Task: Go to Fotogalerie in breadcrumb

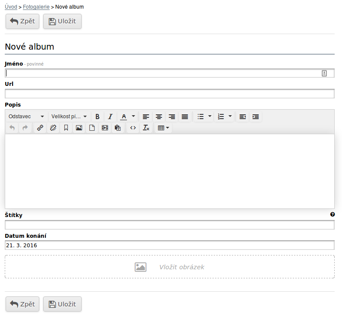Action: coord(36,7)
